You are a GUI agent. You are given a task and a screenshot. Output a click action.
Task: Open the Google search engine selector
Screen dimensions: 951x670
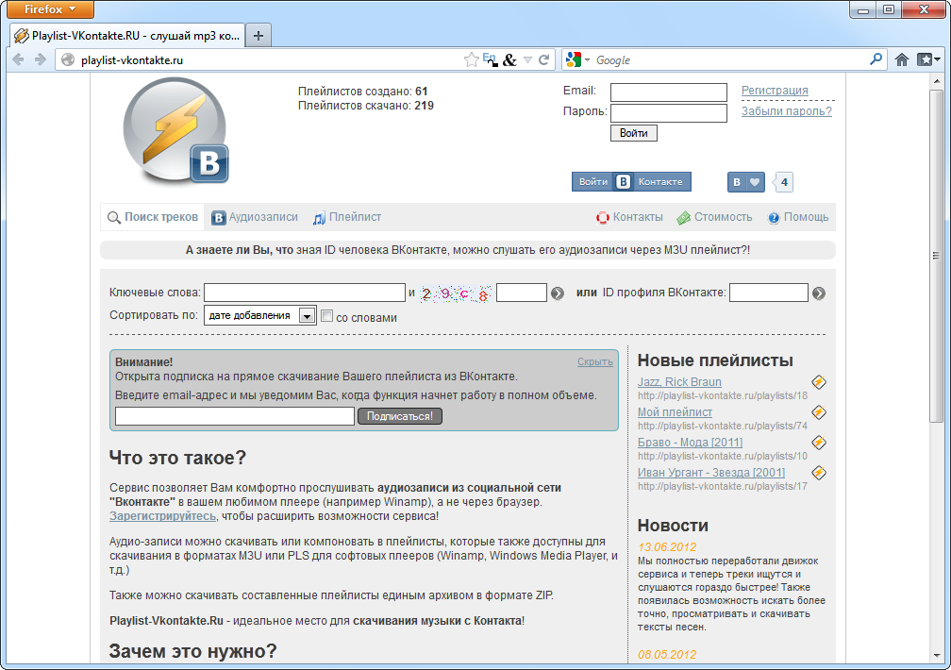tap(577, 59)
